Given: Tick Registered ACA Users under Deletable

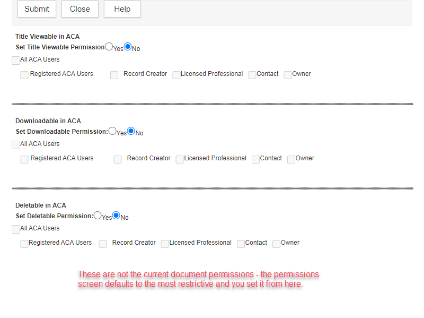Looking at the screenshot, I should [24, 244].
